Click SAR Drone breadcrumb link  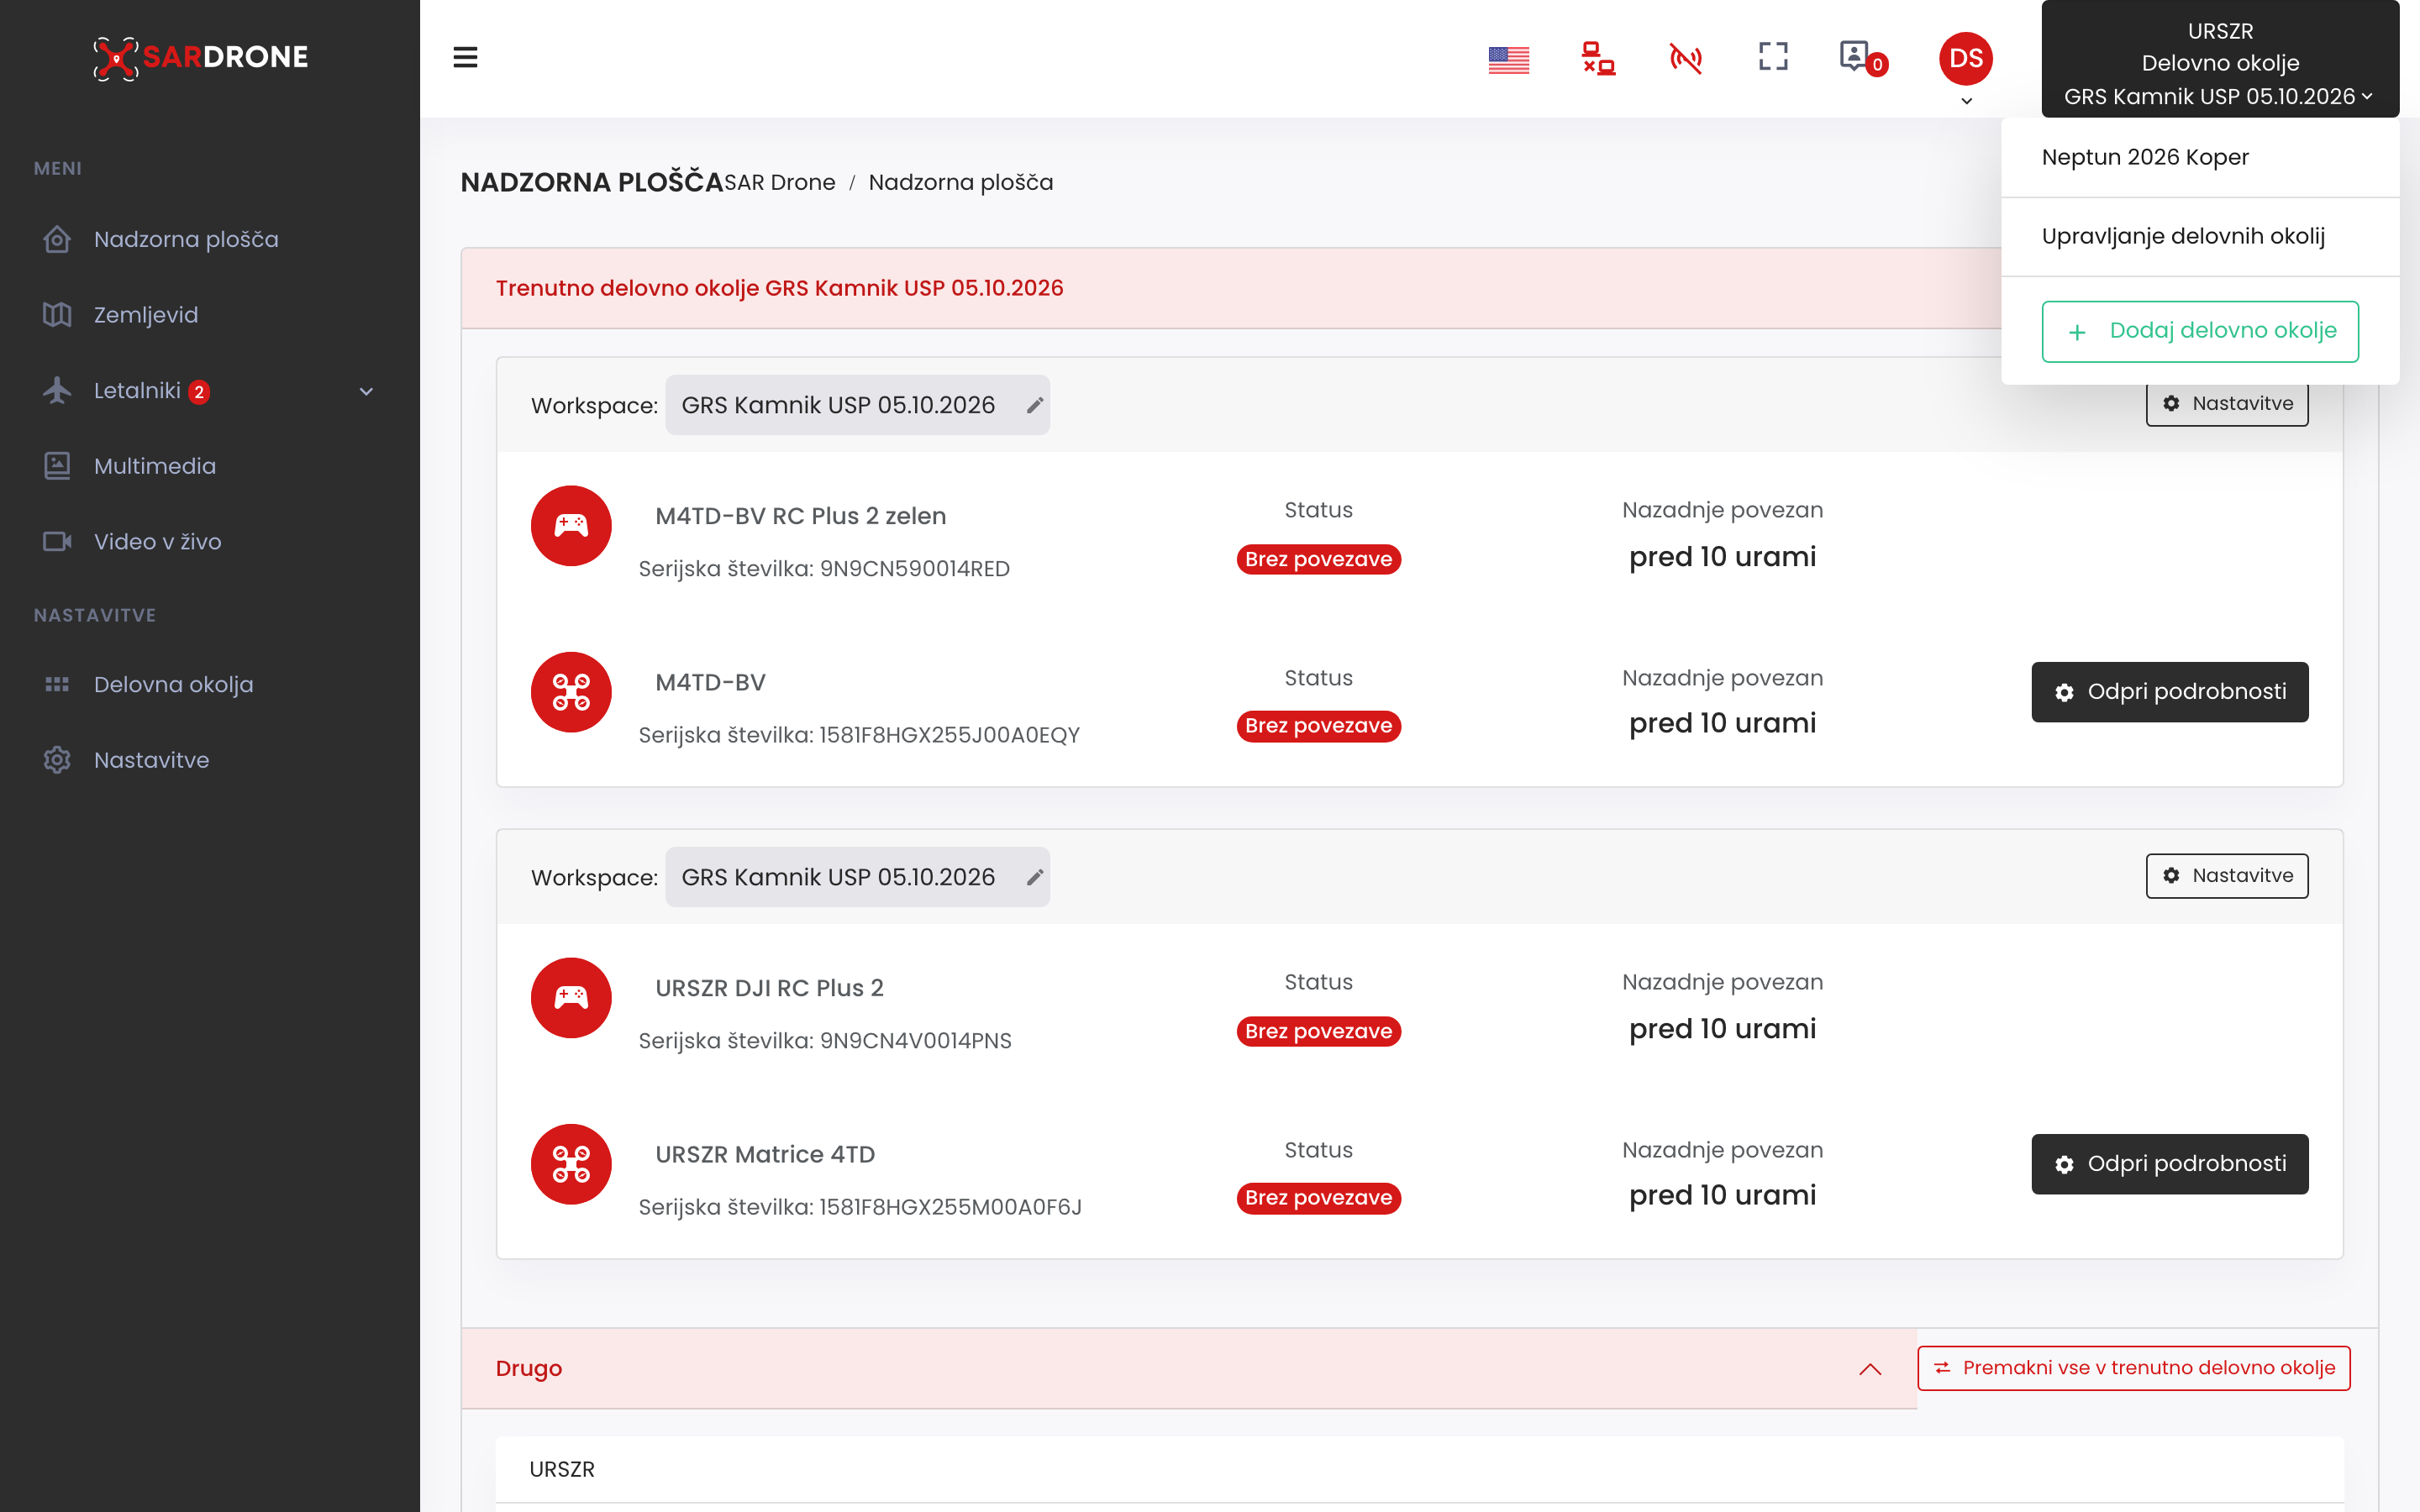[780, 182]
